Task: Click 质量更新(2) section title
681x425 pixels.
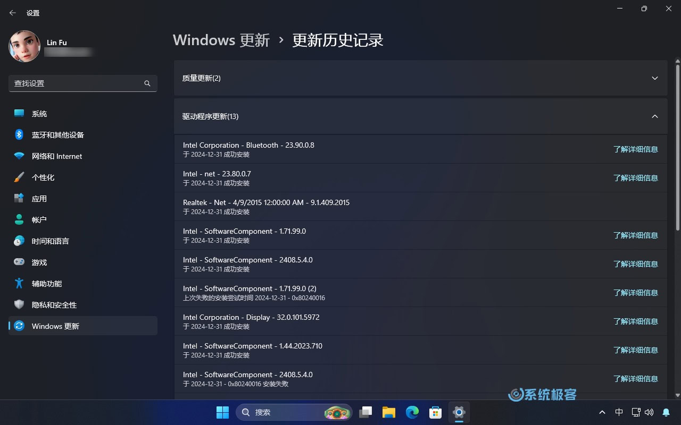Action: point(202,78)
